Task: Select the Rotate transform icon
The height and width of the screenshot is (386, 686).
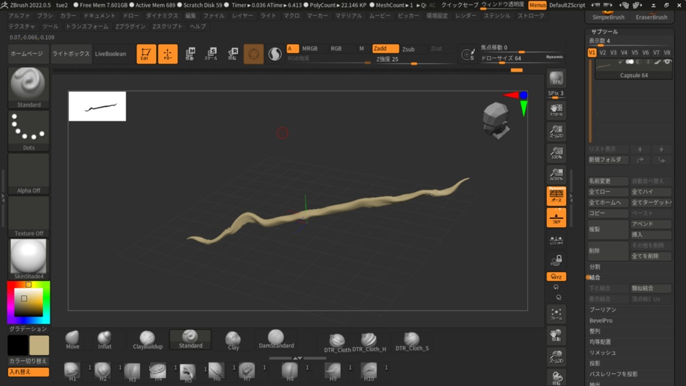Action: (232, 54)
